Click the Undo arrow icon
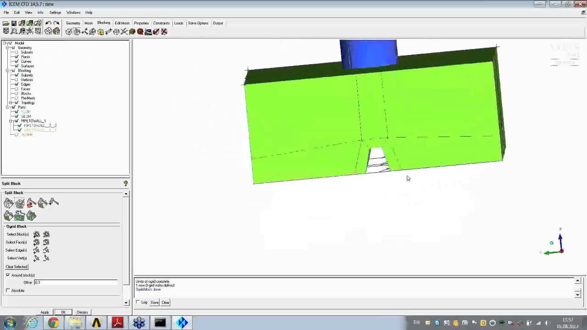587x330 pixels. (48, 23)
